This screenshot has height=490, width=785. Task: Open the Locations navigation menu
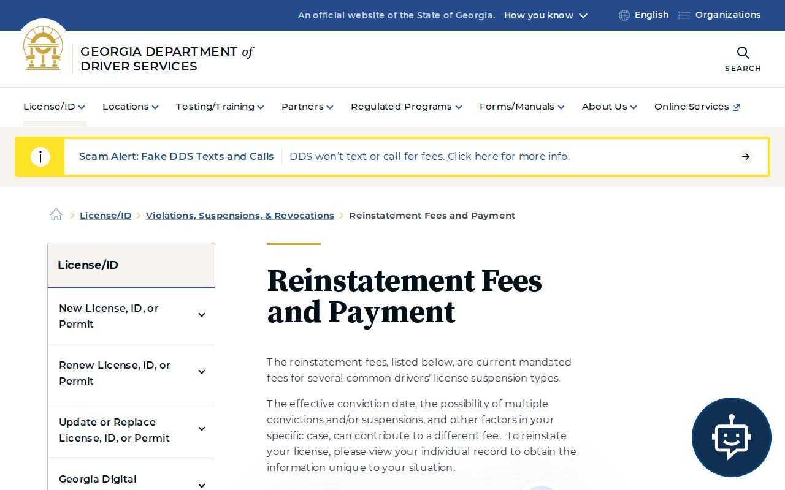131,107
